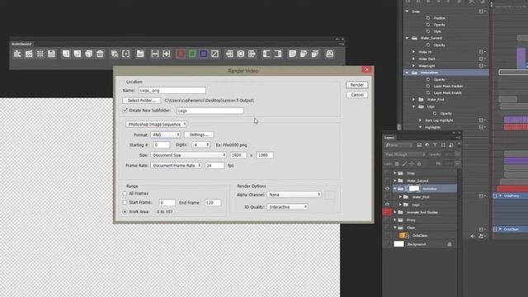
Task: Open Pass Through blend mode dropdown
Action: (405, 154)
